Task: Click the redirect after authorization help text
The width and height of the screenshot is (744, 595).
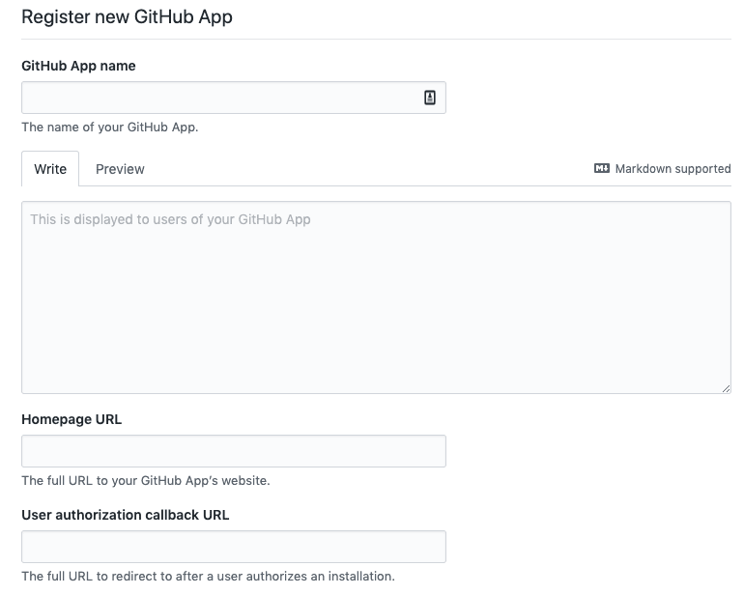Action: 209,576
